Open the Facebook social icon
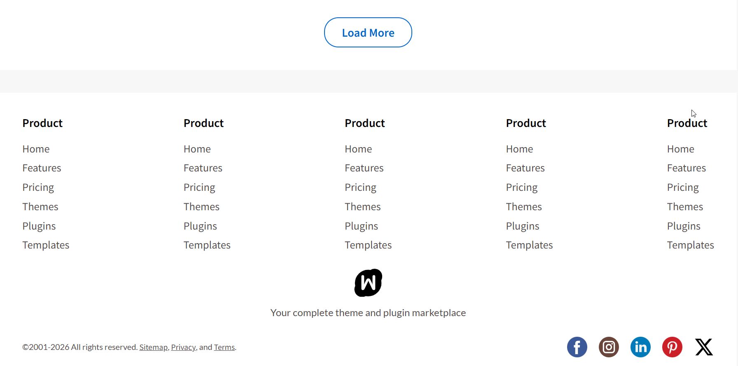The width and height of the screenshot is (738, 366). pos(577,347)
